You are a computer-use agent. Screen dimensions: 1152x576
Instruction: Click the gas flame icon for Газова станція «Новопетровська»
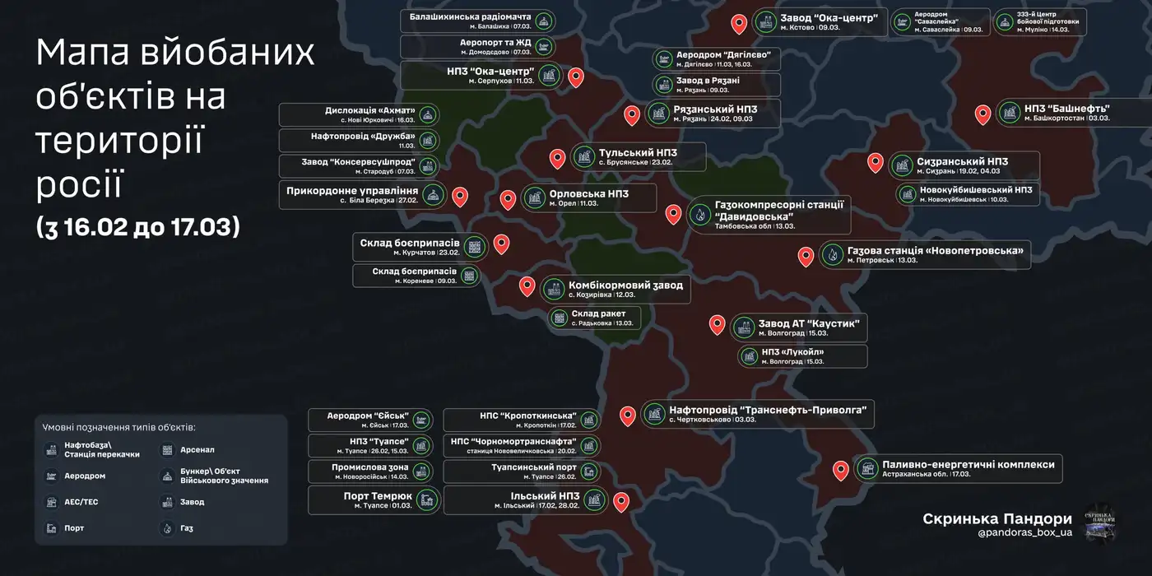[833, 254]
